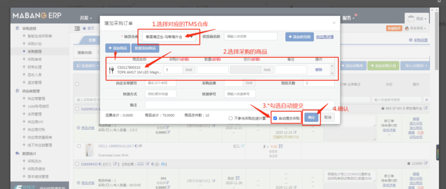Focus the 快递方式 input field

click(x=161, y=94)
